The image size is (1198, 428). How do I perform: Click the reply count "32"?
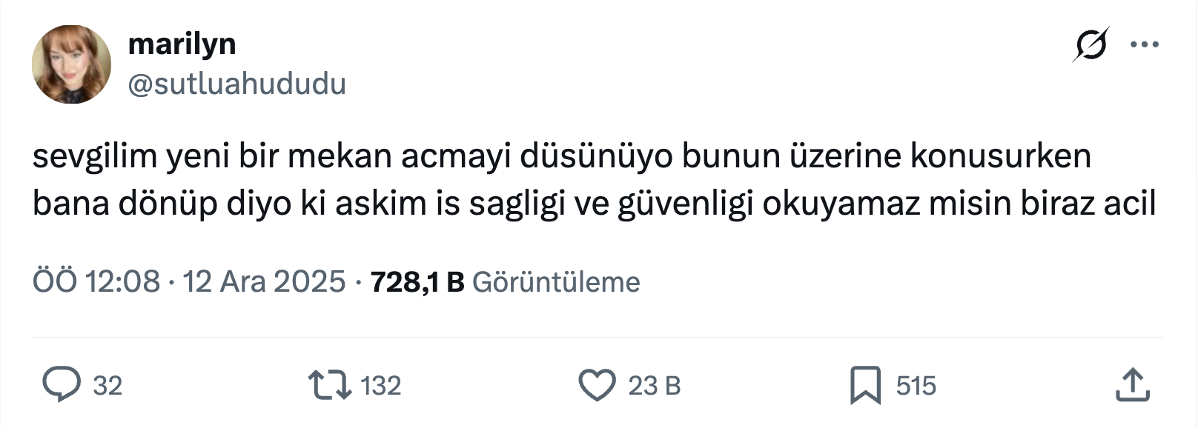pyautogui.click(x=107, y=386)
